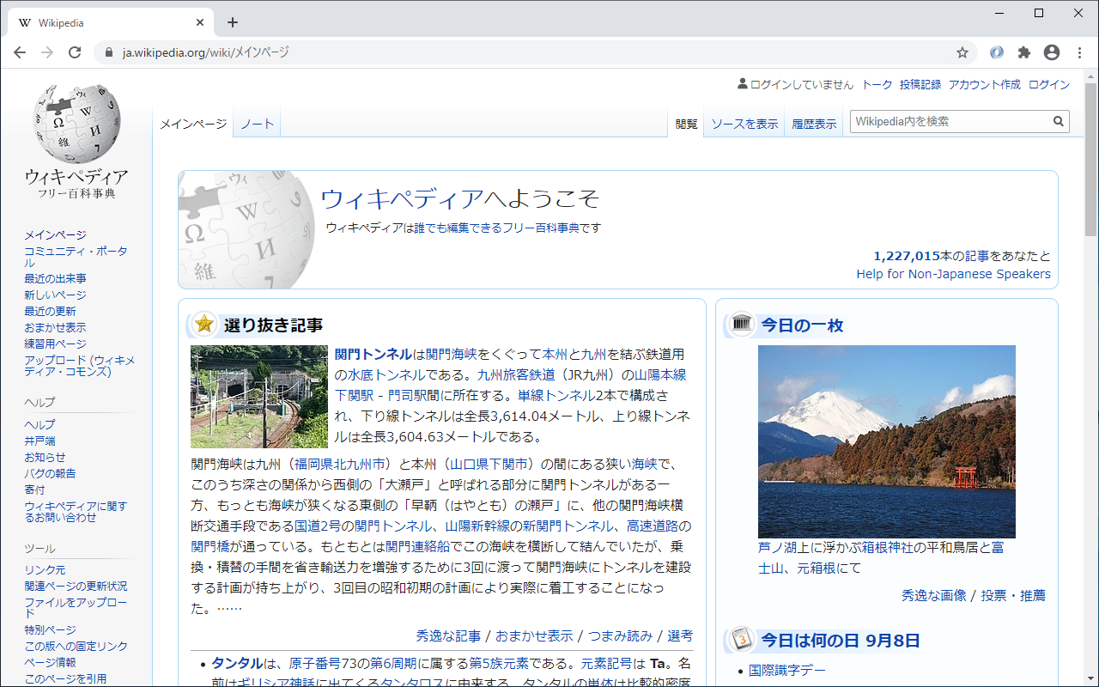Reload the page with refresh icon
Image resolution: width=1099 pixels, height=687 pixels.
tap(75, 52)
